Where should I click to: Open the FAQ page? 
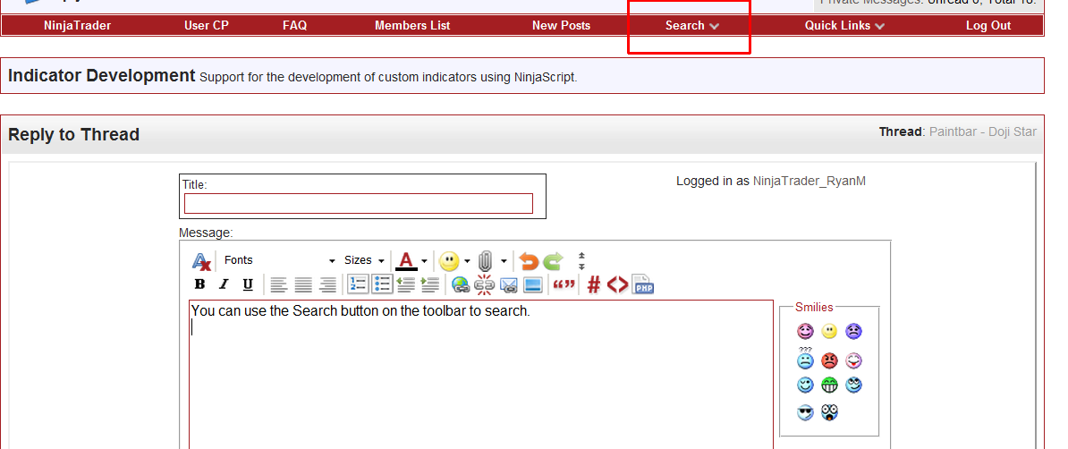[x=295, y=25]
